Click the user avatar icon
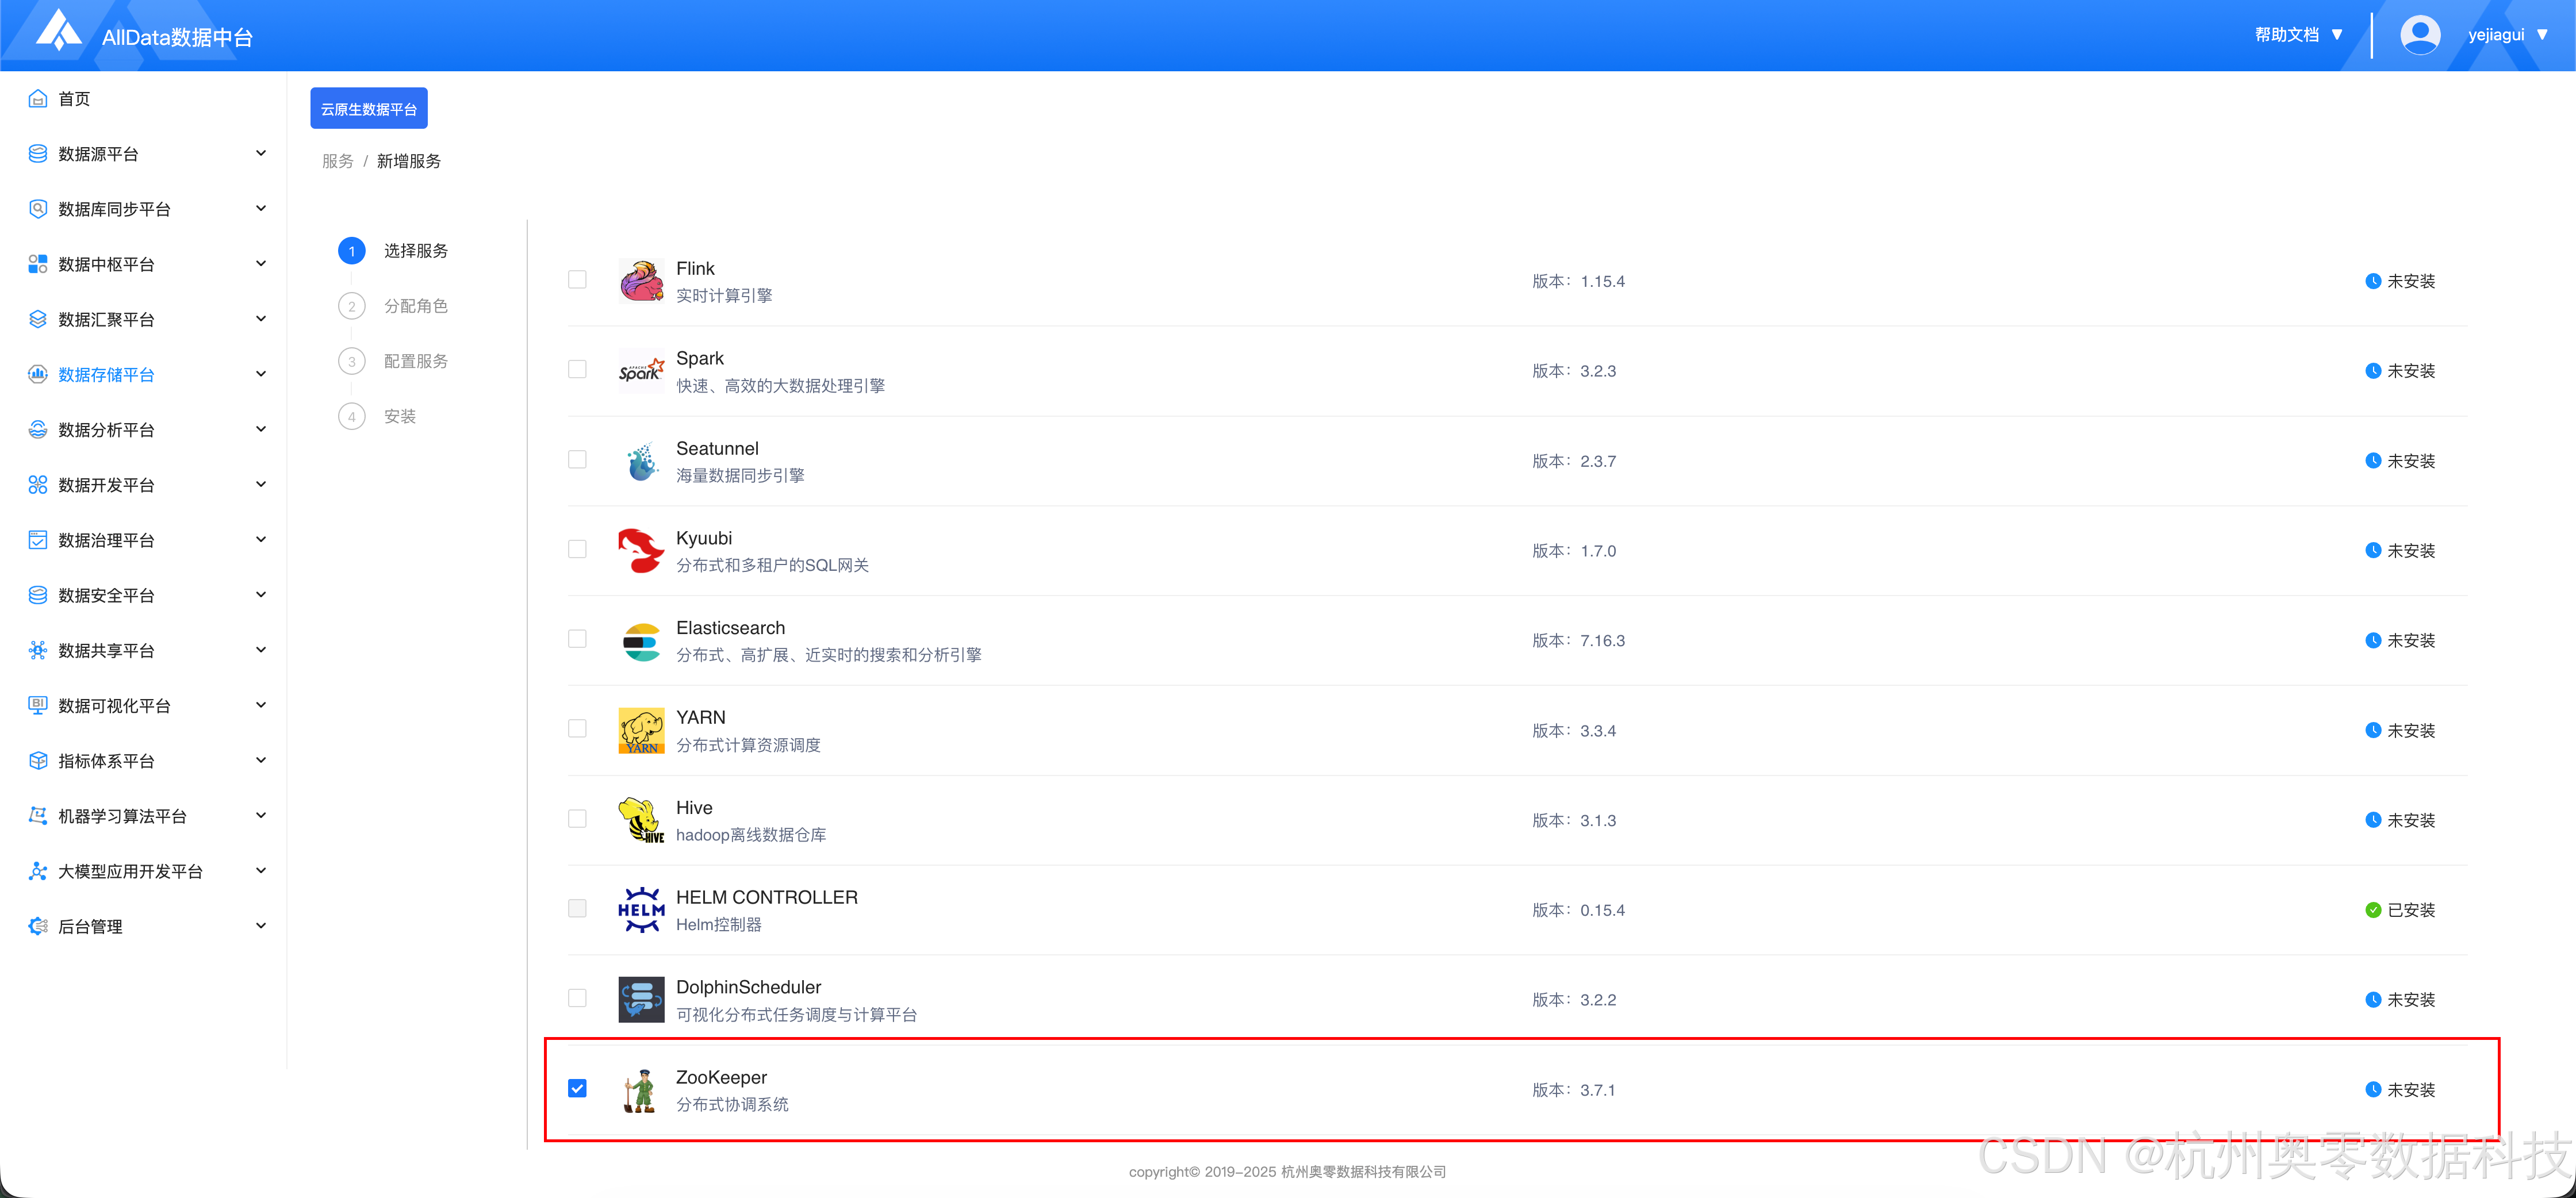 (x=2419, y=35)
